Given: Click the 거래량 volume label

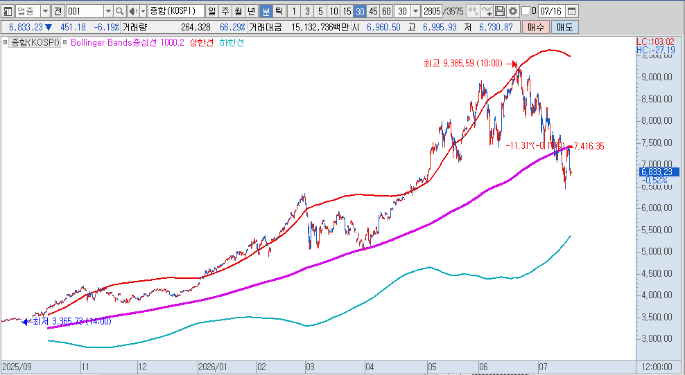Looking at the screenshot, I should pos(135,27).
